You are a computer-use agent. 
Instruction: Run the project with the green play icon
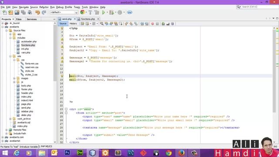103,12
